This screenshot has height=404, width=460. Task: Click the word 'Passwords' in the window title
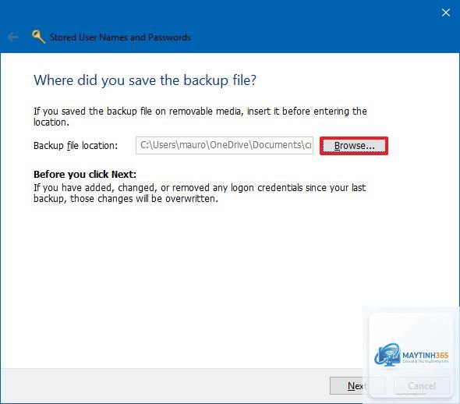click(x=169, y=37)
